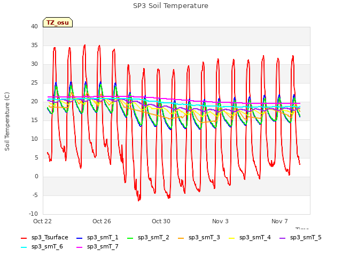
Task: Toggle sp3_smT_7 legend entry
Action: point(97,247)
